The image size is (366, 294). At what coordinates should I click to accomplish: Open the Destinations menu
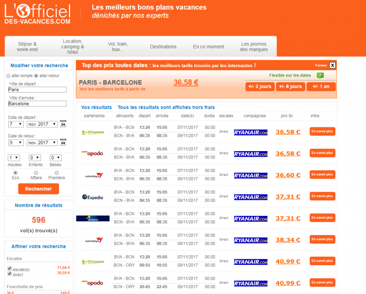[x=163, y=47]
